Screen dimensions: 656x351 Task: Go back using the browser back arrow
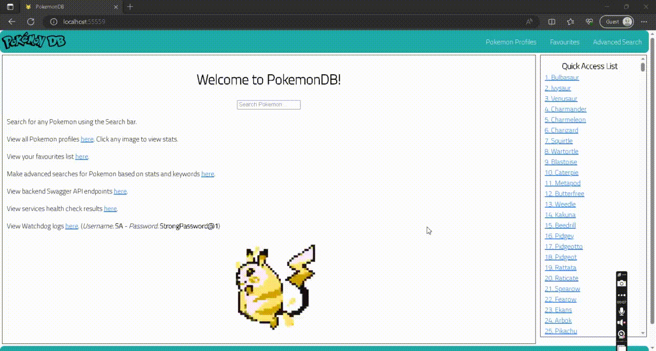point(12,21)
